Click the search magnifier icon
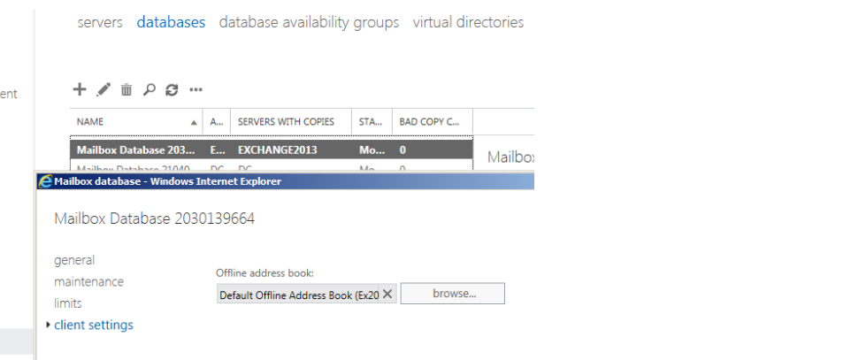 149,89
